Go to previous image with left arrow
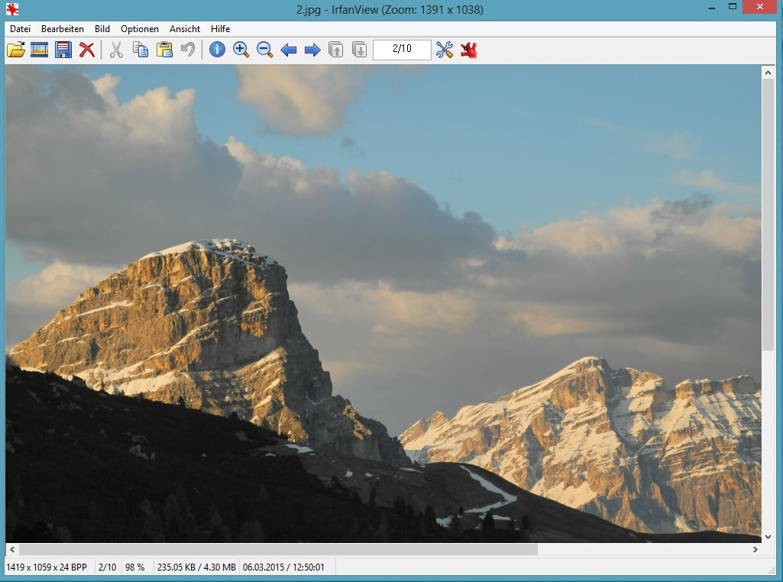The width and height of the screenshot is (783, 582). click(289, 50)
